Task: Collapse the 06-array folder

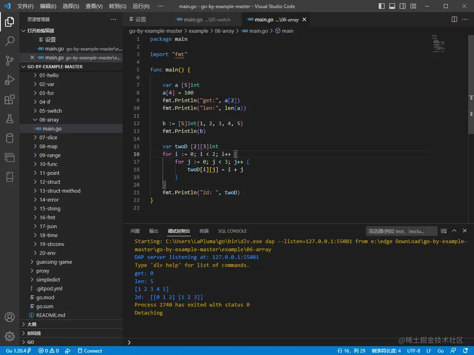Action: click(49, 120)
